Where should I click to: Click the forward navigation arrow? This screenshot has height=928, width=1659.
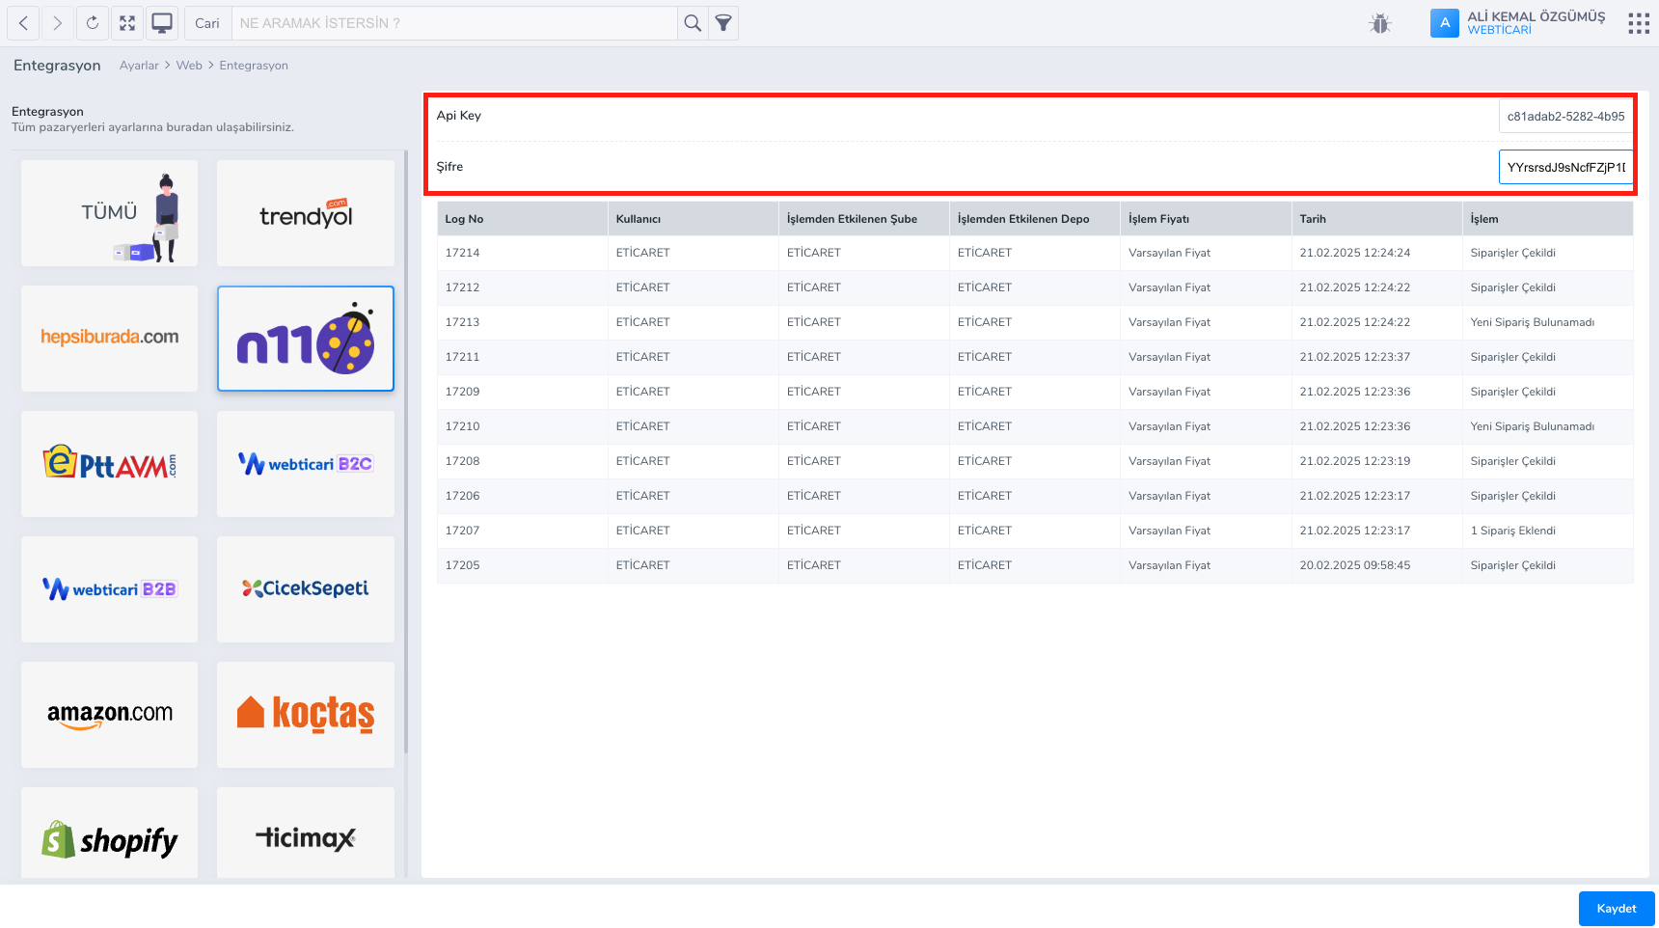pos(58,23)
